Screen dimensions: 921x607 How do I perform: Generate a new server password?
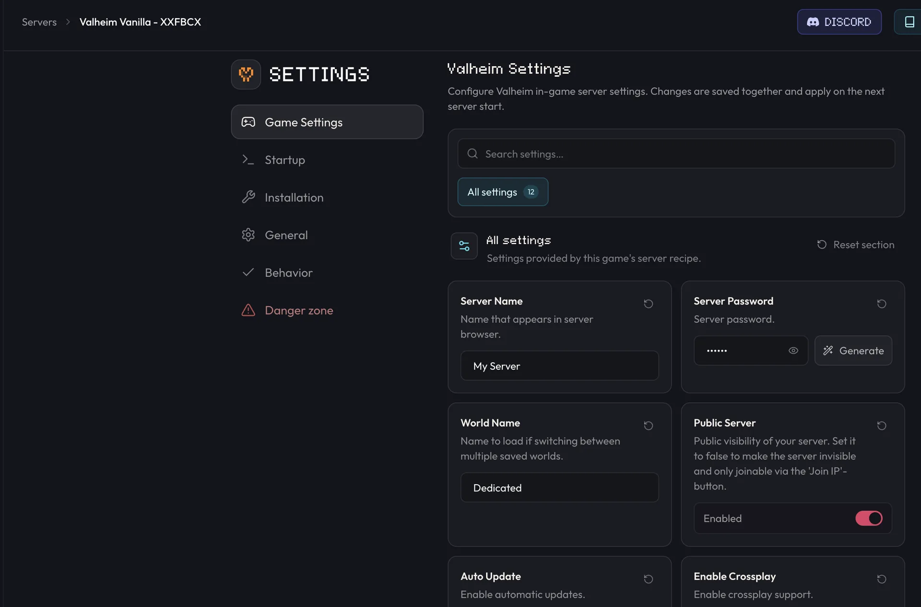click(853, 350)
